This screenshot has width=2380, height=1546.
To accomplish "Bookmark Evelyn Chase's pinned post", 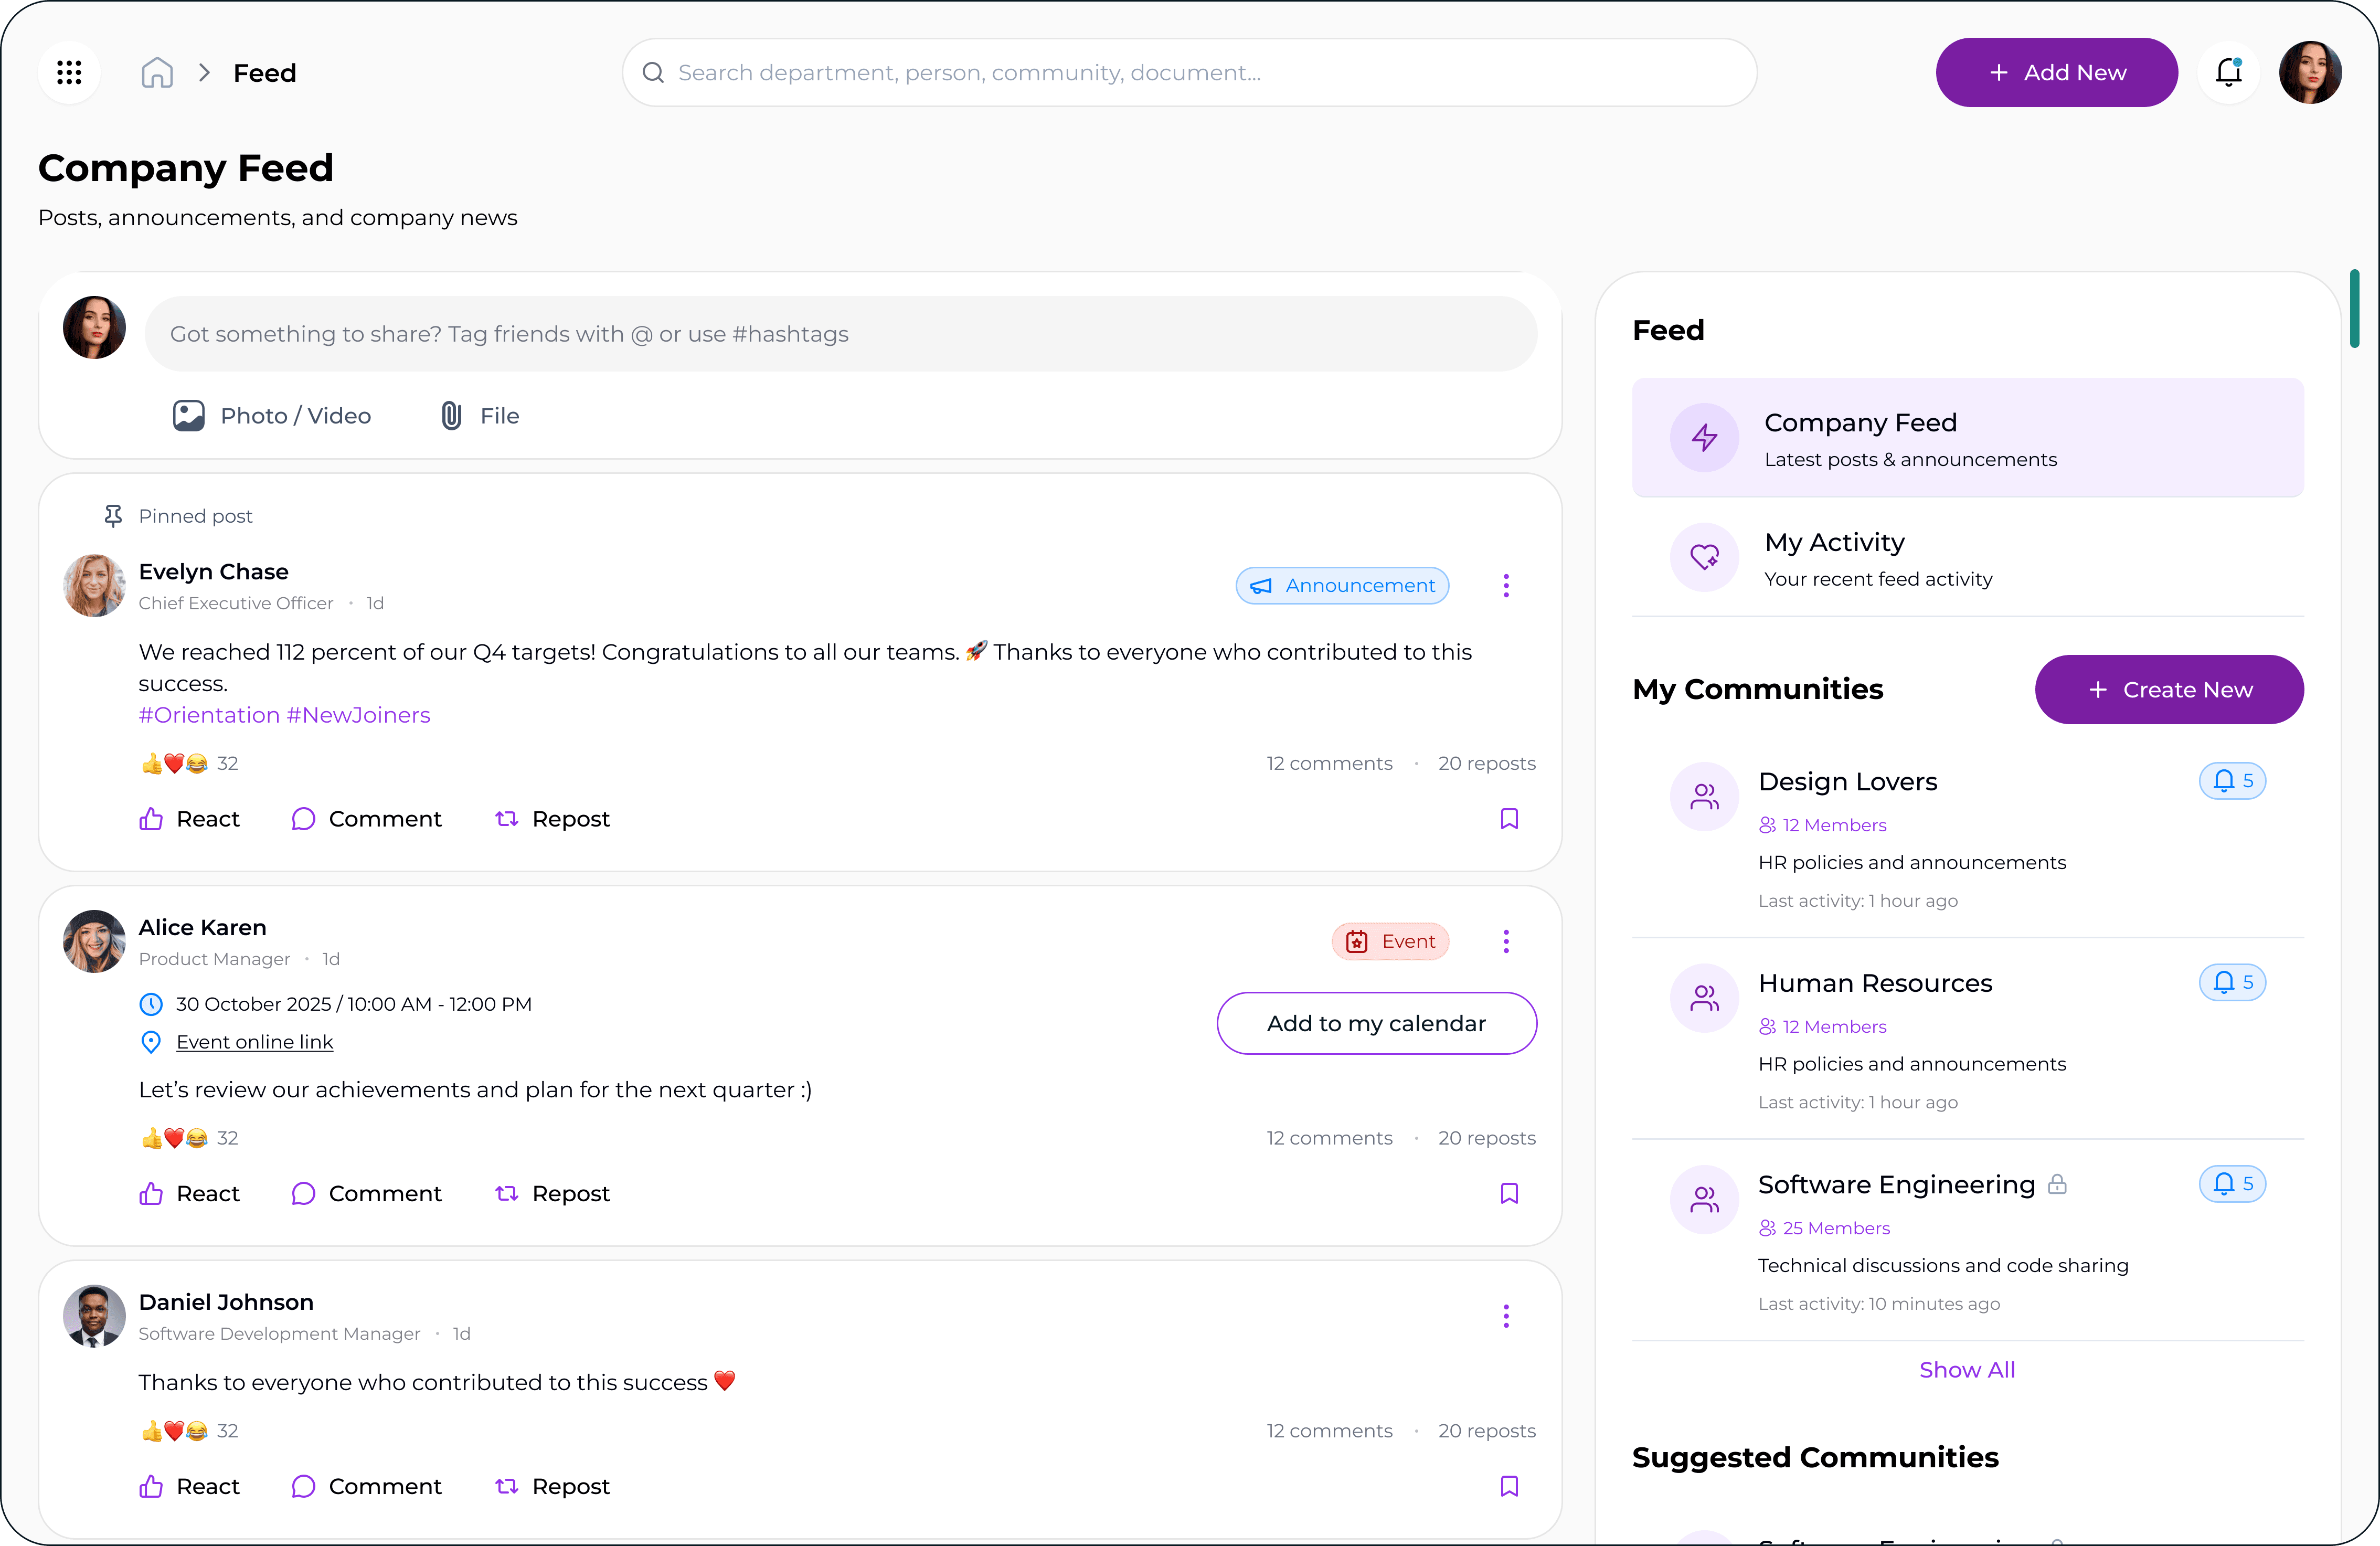I will click(1509, 819).
